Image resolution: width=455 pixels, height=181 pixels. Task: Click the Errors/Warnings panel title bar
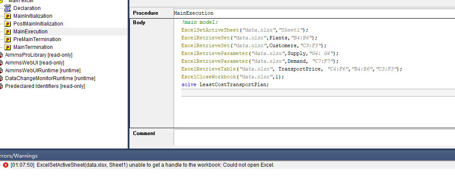click(228, 156)
